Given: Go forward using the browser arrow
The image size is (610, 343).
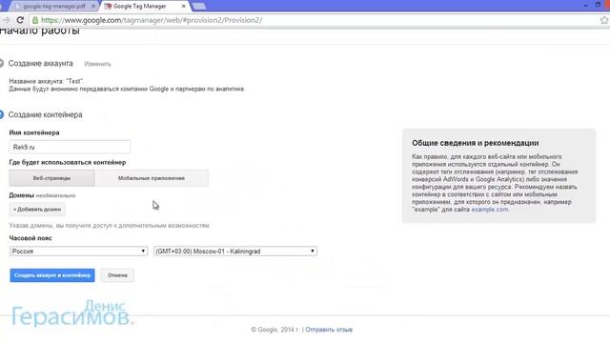Looking at the screenshot, I should 7,20.
